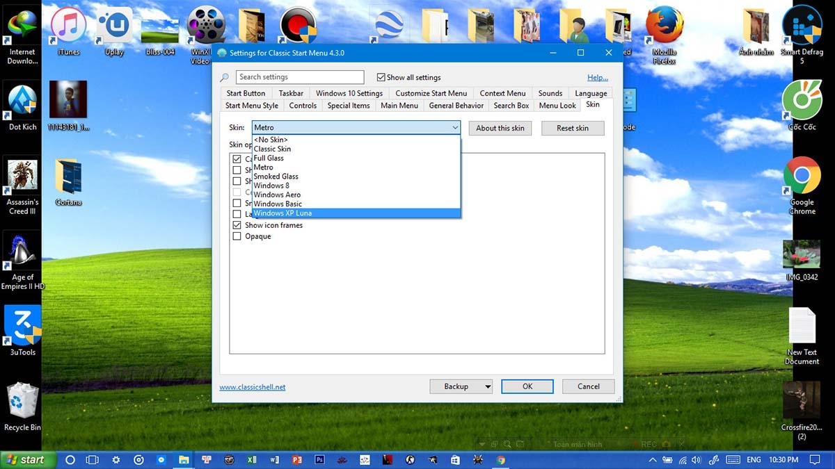The height and width of the screenshot is (469, 835).
Task: Collapse the Skin combo box
Action: click(x=455, y=128)
